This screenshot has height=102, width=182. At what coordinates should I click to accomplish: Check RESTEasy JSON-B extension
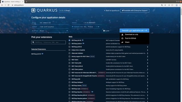69,47
